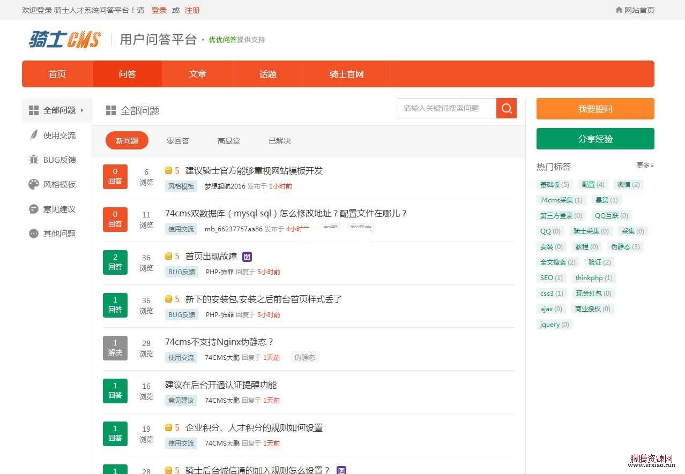Click the QQ互联 (0) hot tag
Screen dimensions: 685x474
[x=611, y=215]
